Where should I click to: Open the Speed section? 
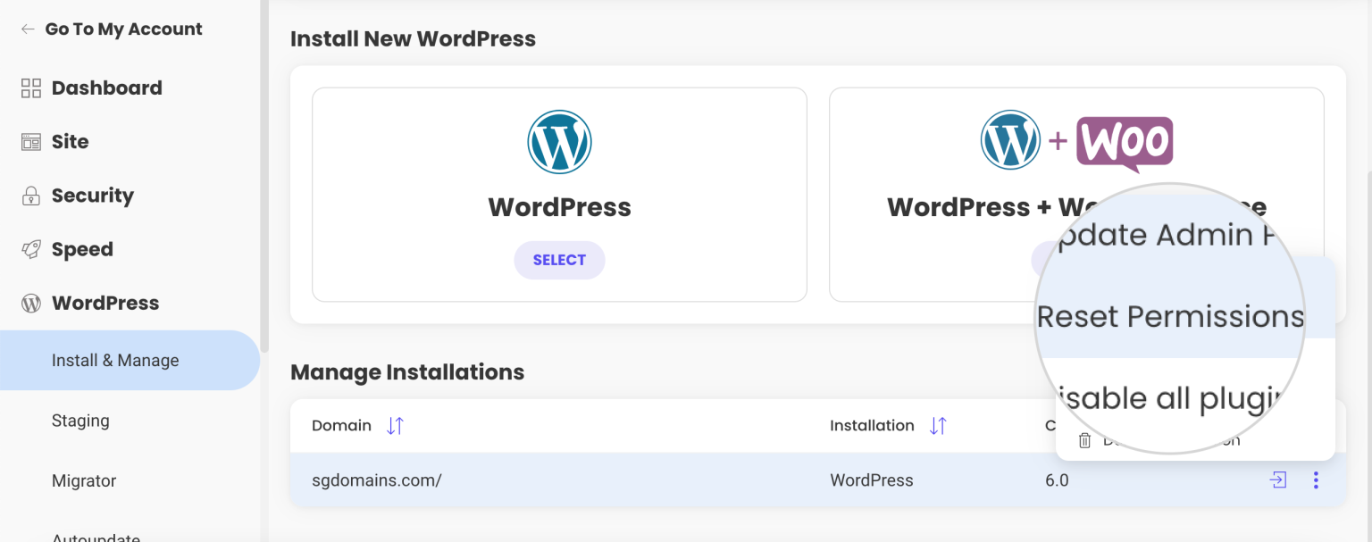[x=82, y=249]
